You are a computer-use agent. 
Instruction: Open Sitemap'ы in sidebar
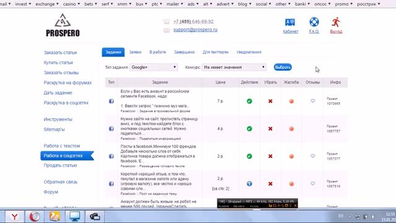[x=54, y=129]
